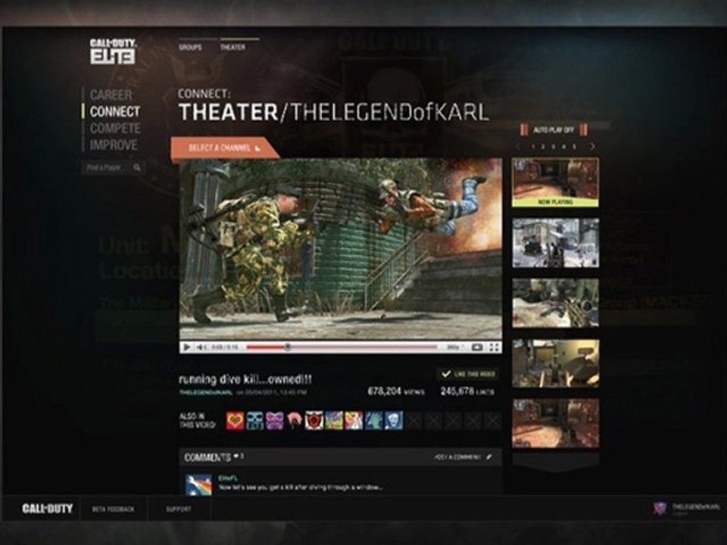The height and width of the screenshot is (545, 727).
Task: Open the fifth video thumbnail at the bottom
Action: tap(555, 424)
